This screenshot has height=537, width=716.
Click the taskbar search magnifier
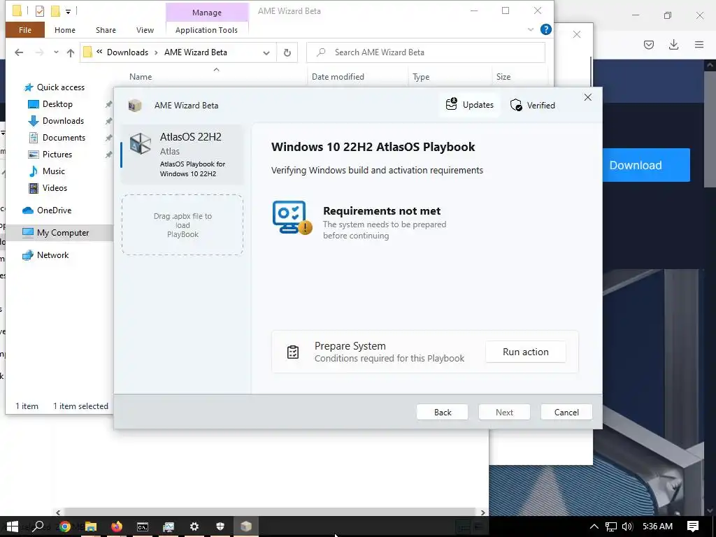tap(38, 526)
